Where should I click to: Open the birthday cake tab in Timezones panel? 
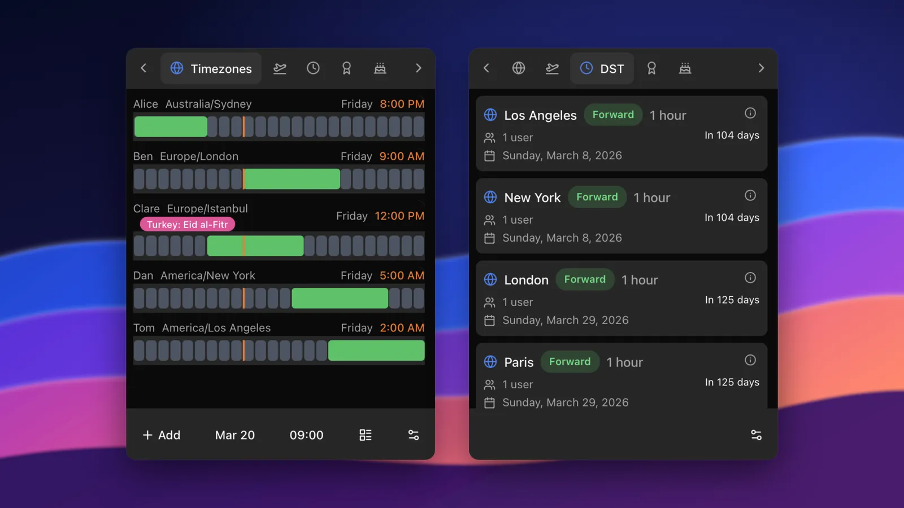pyautogui.click(x=380, y=68)
